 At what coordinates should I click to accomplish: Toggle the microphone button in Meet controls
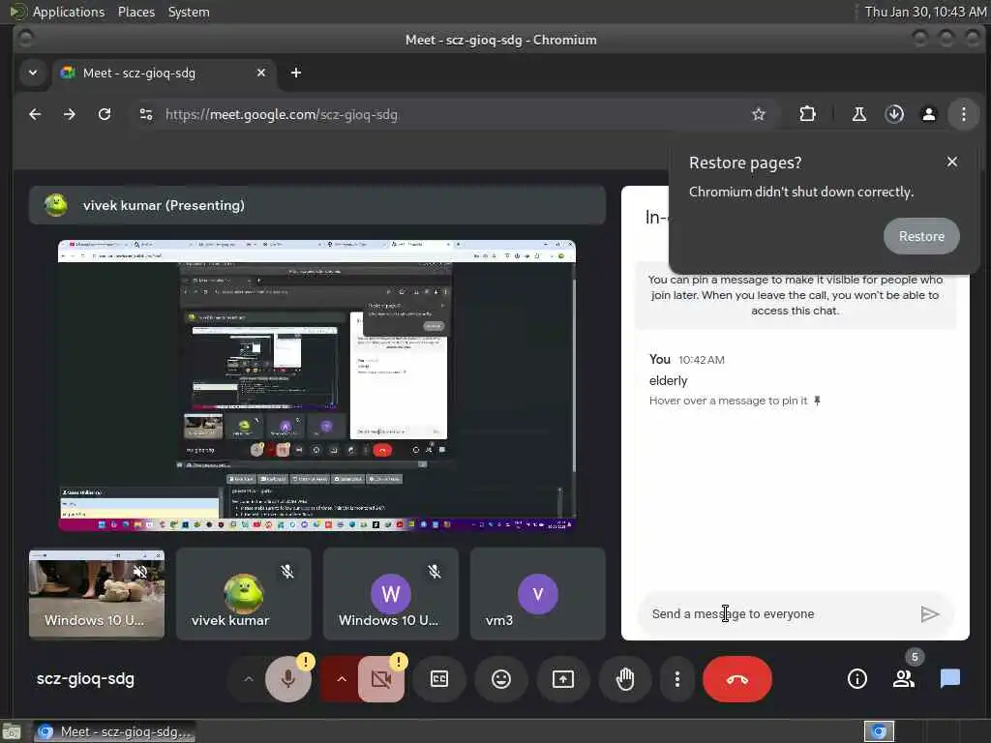point(288,679)
